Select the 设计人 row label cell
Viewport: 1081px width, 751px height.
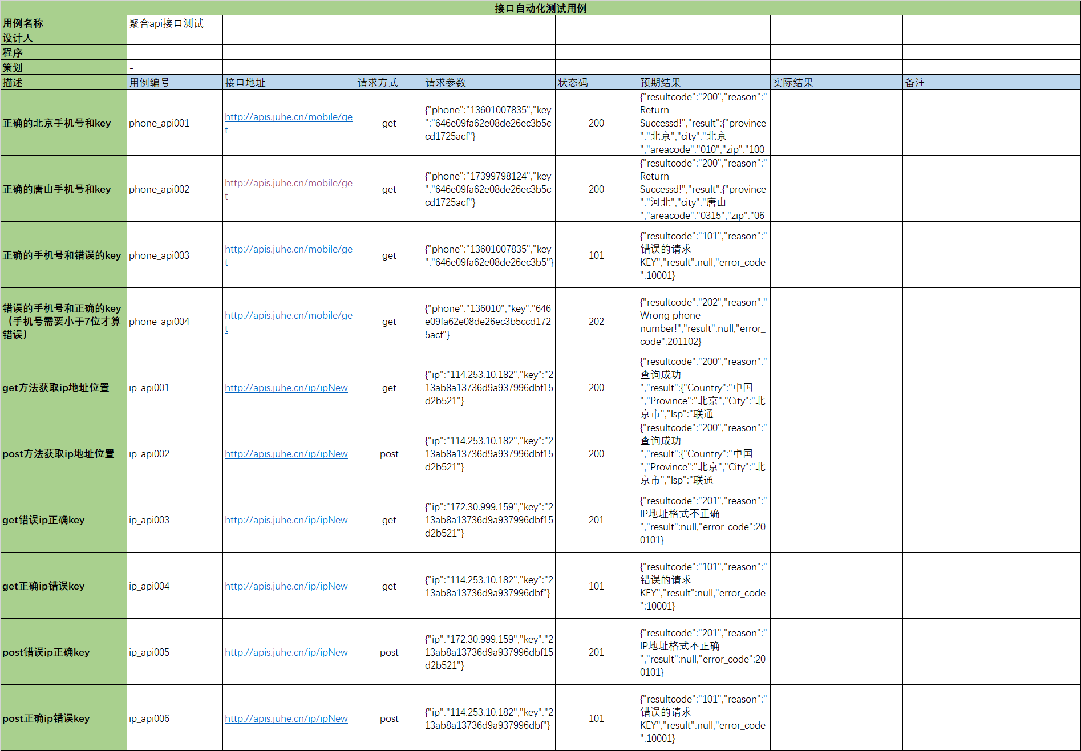(63, 38)
